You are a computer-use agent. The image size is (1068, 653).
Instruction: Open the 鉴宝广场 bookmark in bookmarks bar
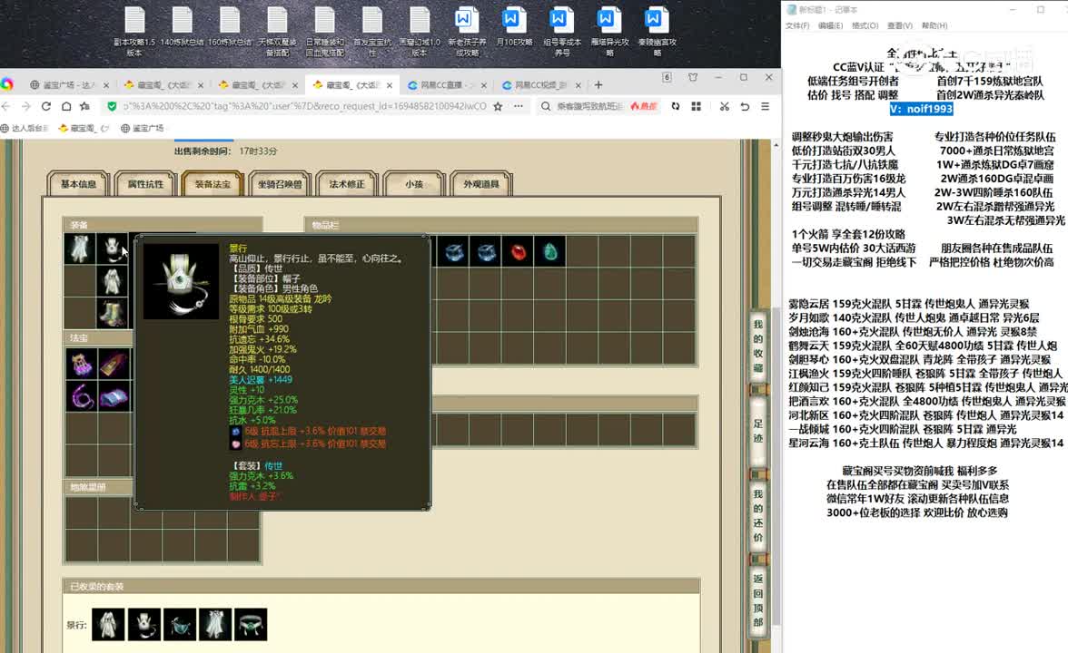[x=143, y=128]
